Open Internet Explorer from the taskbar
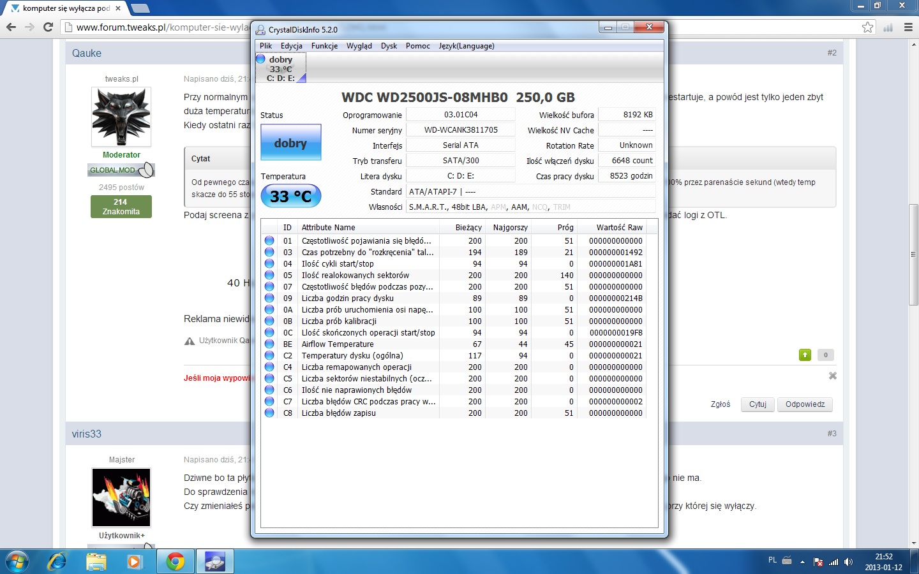The image size is (919, 574). coord(57,561)
